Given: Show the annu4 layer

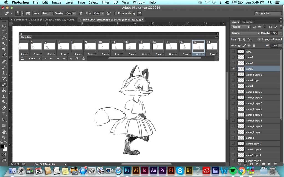Looking at the screenshot, I should 233,86.
